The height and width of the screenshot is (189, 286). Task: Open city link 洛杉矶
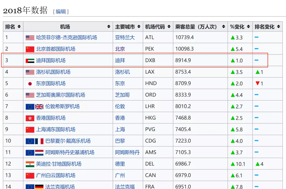(x=122, y=72)
